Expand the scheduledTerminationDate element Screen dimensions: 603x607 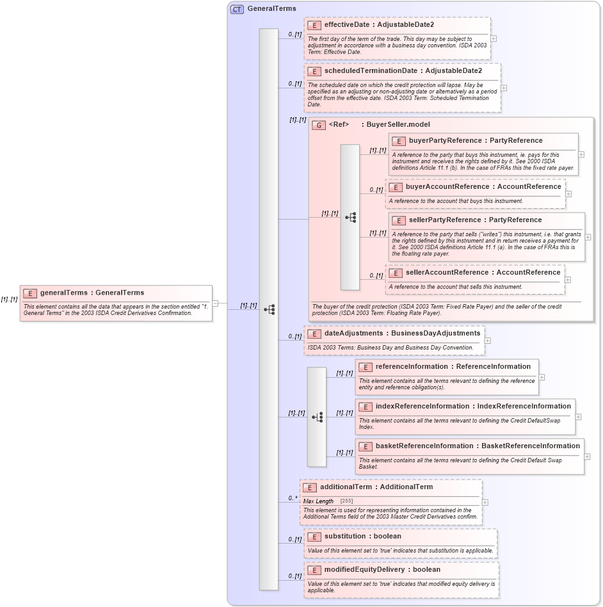click(x=504, y=88)
